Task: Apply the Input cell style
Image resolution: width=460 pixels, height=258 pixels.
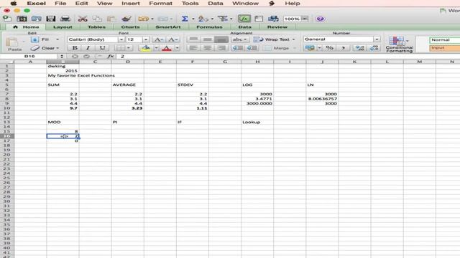Action: (x=444, y=48)
